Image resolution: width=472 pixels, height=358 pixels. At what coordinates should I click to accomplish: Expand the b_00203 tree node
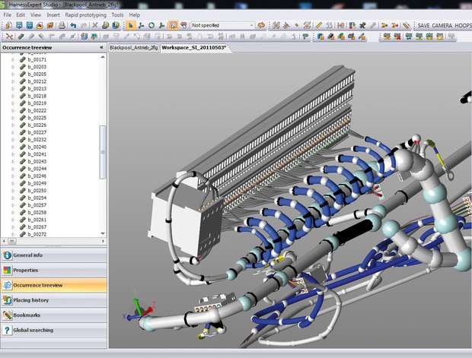click(13, 67)
